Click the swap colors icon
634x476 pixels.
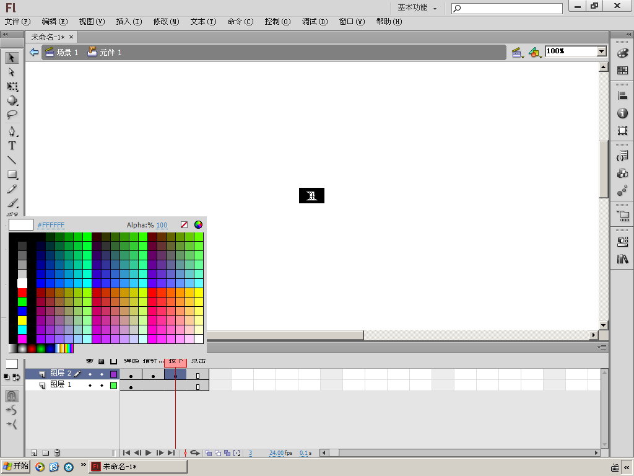coord(17,377)
